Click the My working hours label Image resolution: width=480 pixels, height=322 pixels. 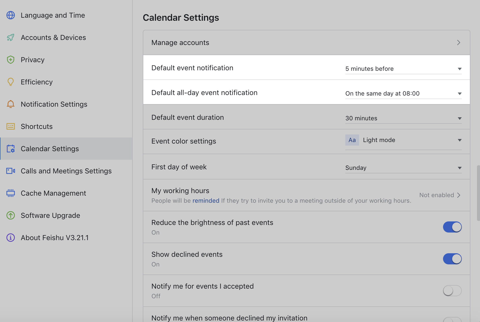coord(180,191)
